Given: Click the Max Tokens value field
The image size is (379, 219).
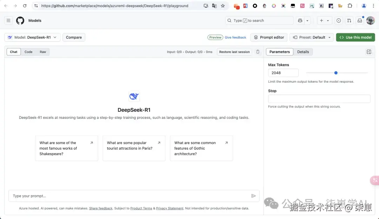Looking at the screenshot, I should click(283, 73).
